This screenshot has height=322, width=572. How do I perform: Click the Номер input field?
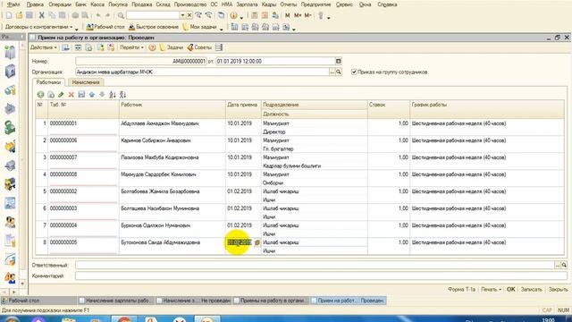141,61
